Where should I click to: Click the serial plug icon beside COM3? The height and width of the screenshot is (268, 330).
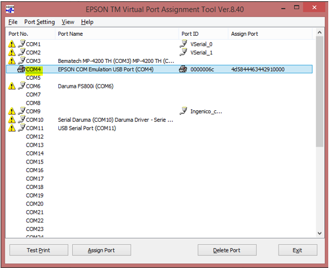(x=21, y=61)
